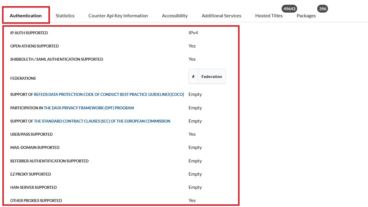Switch to the Authentication tab

click(26, 16)
